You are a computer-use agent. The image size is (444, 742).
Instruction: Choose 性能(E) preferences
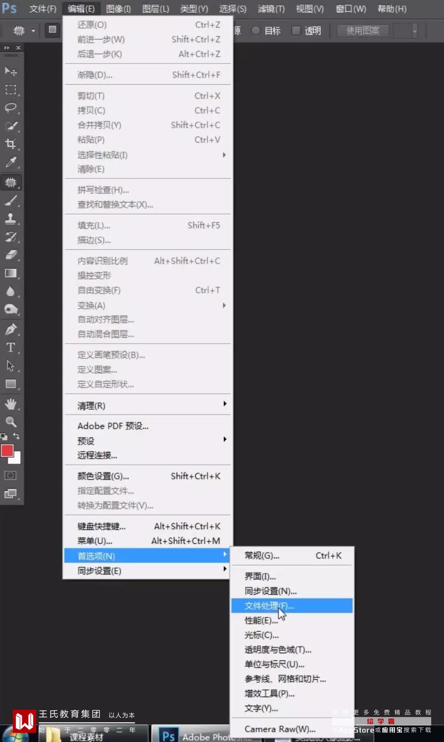pyautogui.click(x=292, y=620)
